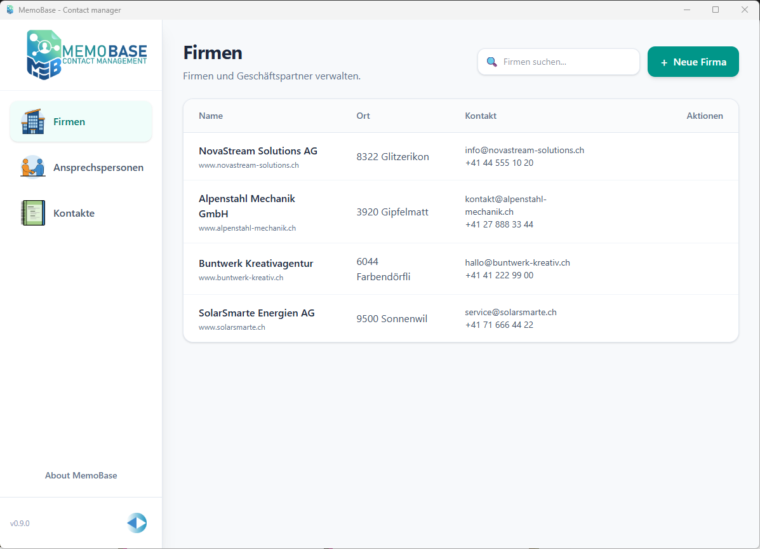Click version label v0.9.0
The width and height of the screenshot is (760, 549).
[x=20, y=524]
